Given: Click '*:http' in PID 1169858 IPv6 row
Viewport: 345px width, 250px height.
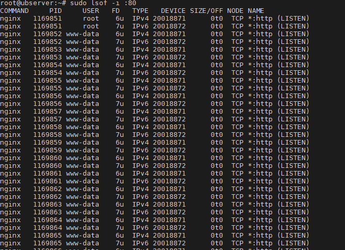Looking at the screenshot, I should (260, 135).
